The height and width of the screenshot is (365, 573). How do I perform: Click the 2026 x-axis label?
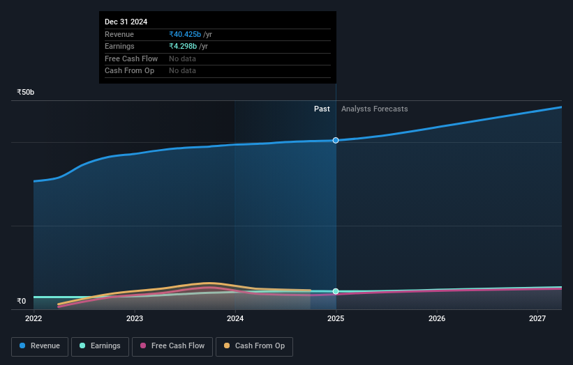(437, 318)
